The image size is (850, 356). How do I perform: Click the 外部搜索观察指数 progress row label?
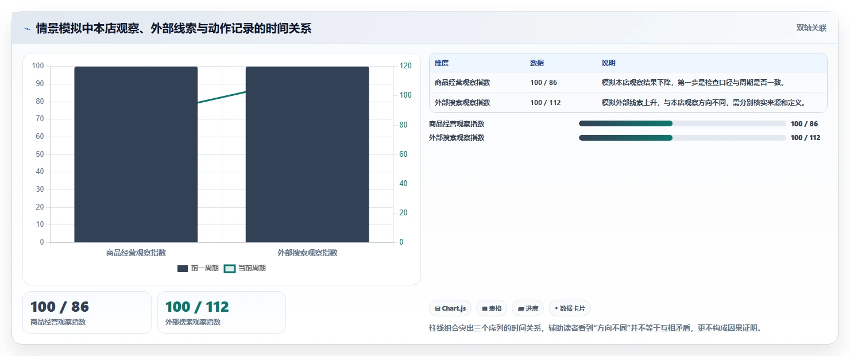pyautogui.click(x=457, y=138)
